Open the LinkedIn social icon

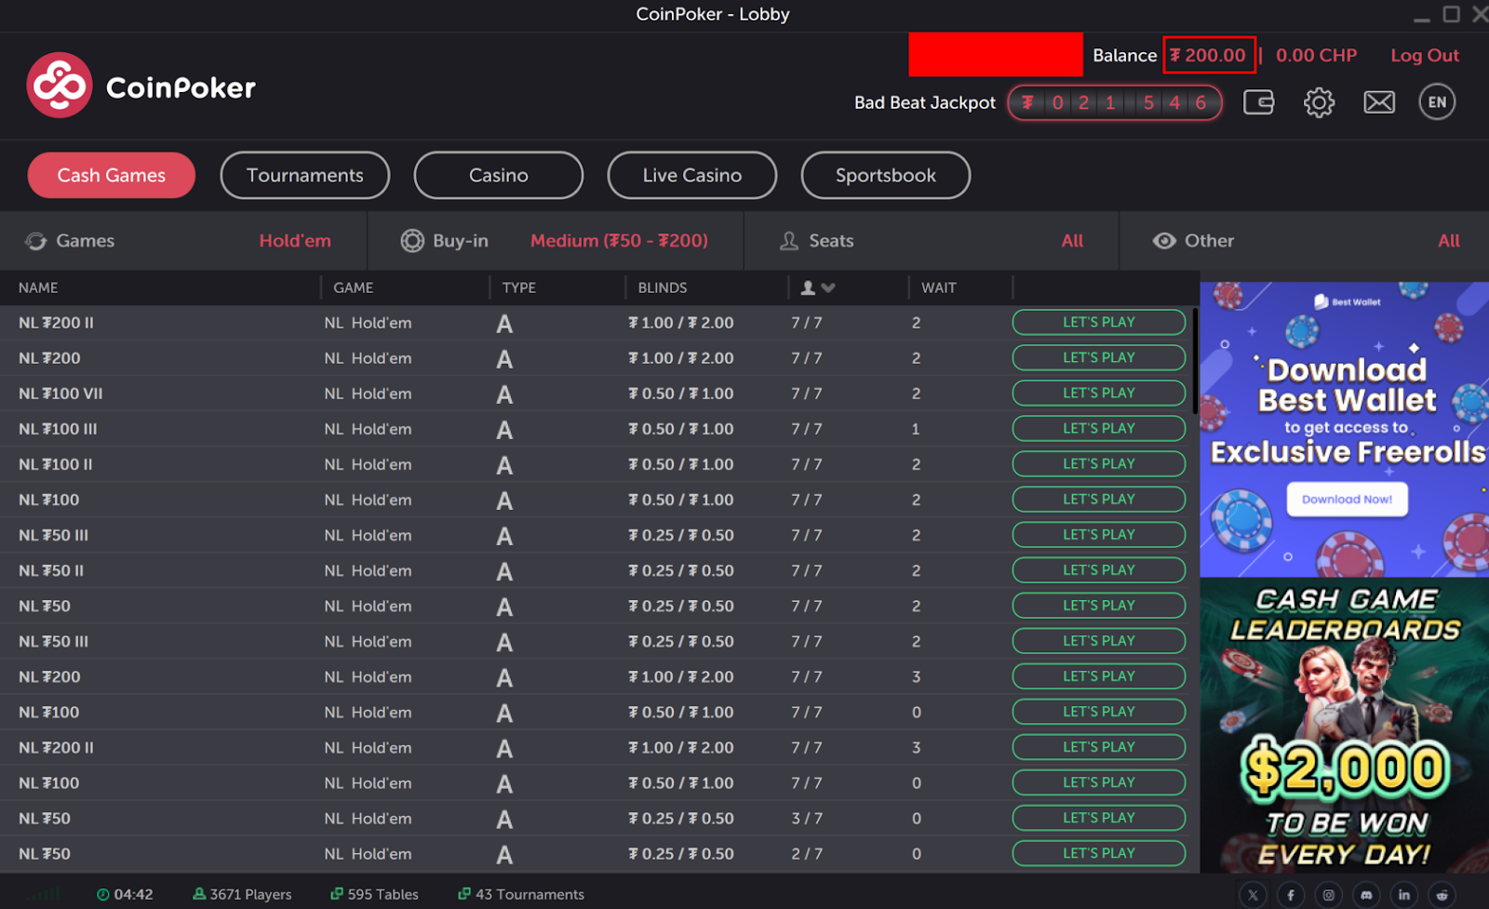coord(1404,895)
